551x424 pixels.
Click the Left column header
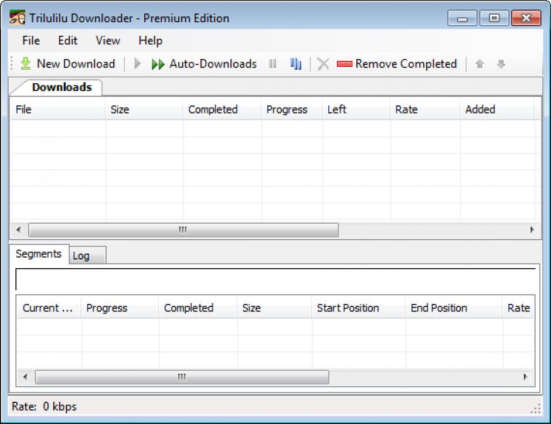point(356,110)
